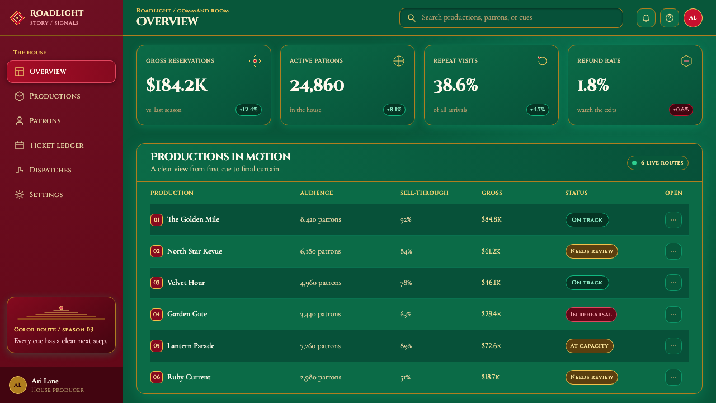Click the Productions cube icon in the sidebar

pyautogui.click(x=20, y=96)
